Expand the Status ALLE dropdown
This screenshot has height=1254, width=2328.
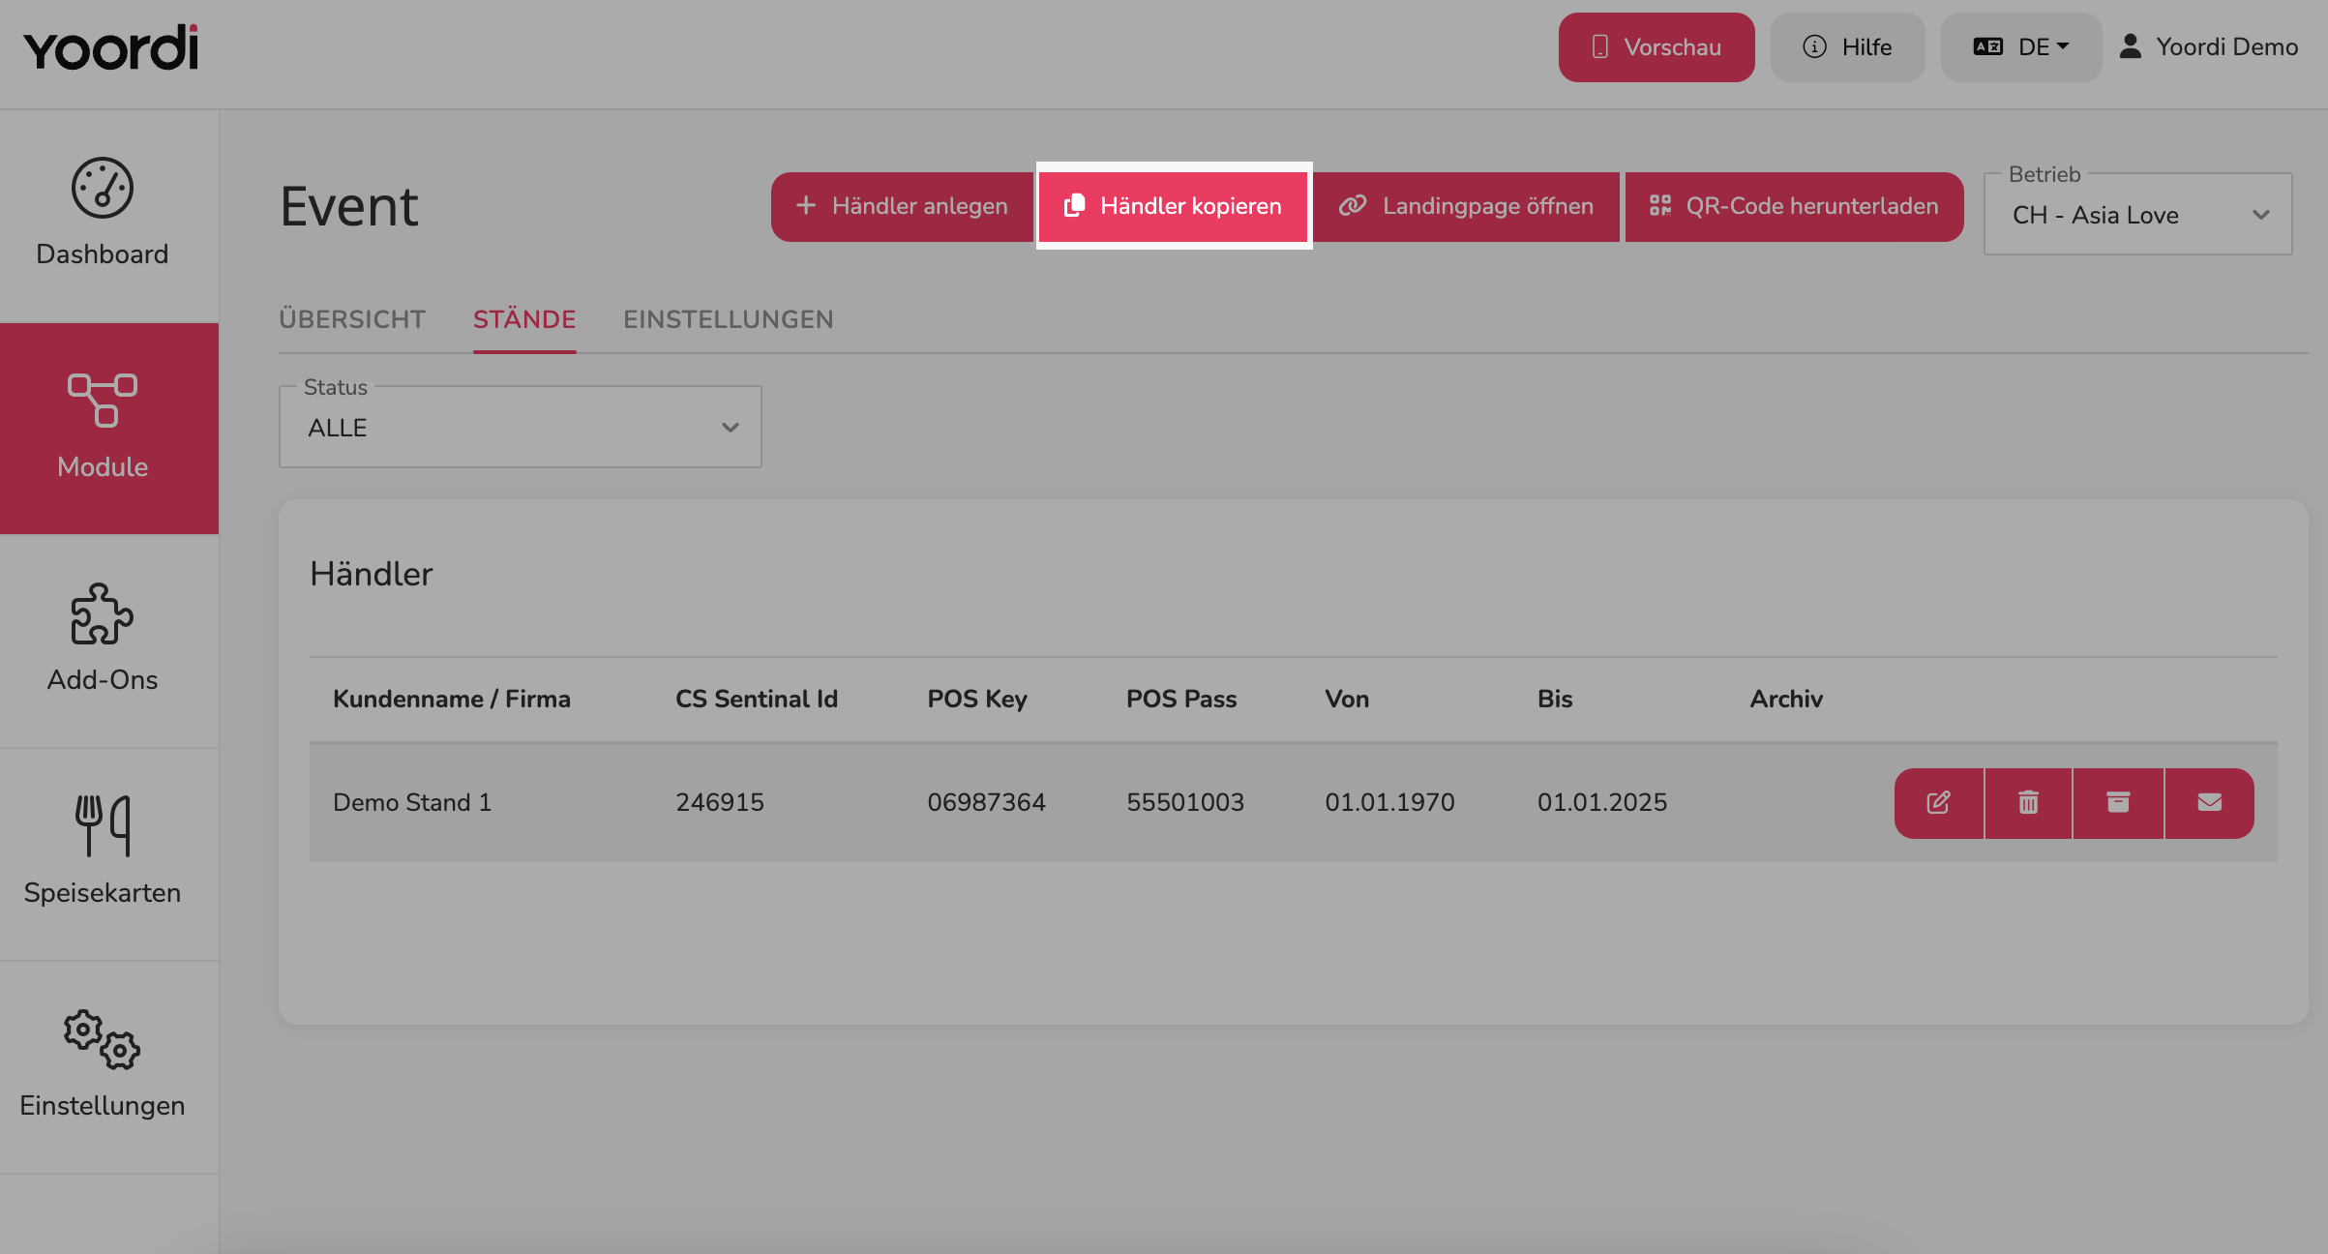tap(521, 428)
